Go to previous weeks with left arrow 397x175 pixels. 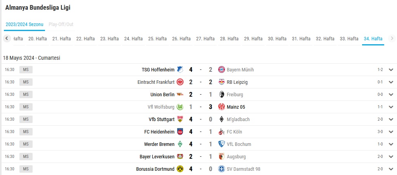(x=7, y=38)
